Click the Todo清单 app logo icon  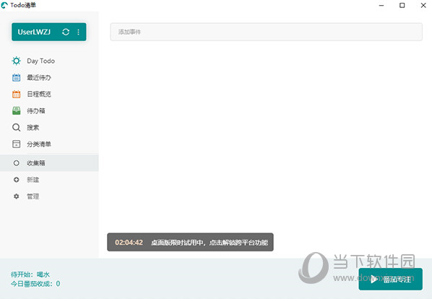coord(4,5)
